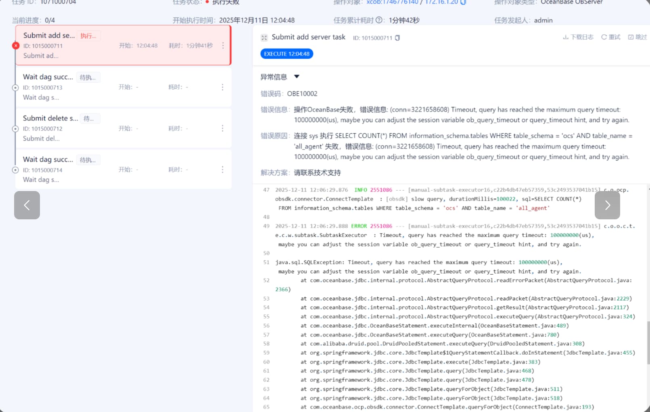Click the pending status icon of subtask 1015000713
Viewport: 650px width, 412px height.
tap(15, 88)
